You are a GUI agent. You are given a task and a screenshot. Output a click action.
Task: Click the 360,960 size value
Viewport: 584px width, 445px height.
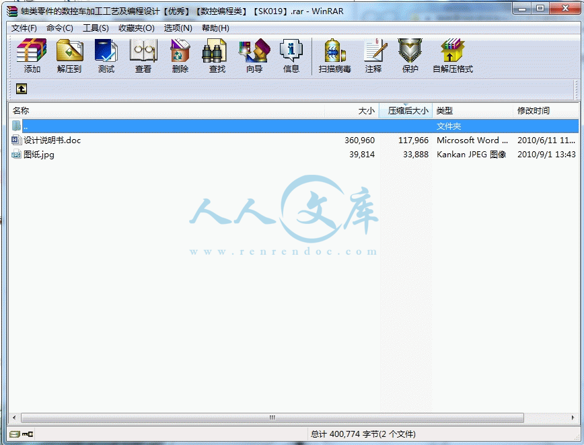coord(359,140)
